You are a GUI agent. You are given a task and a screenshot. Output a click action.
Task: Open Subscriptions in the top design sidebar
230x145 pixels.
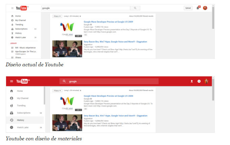21,29
